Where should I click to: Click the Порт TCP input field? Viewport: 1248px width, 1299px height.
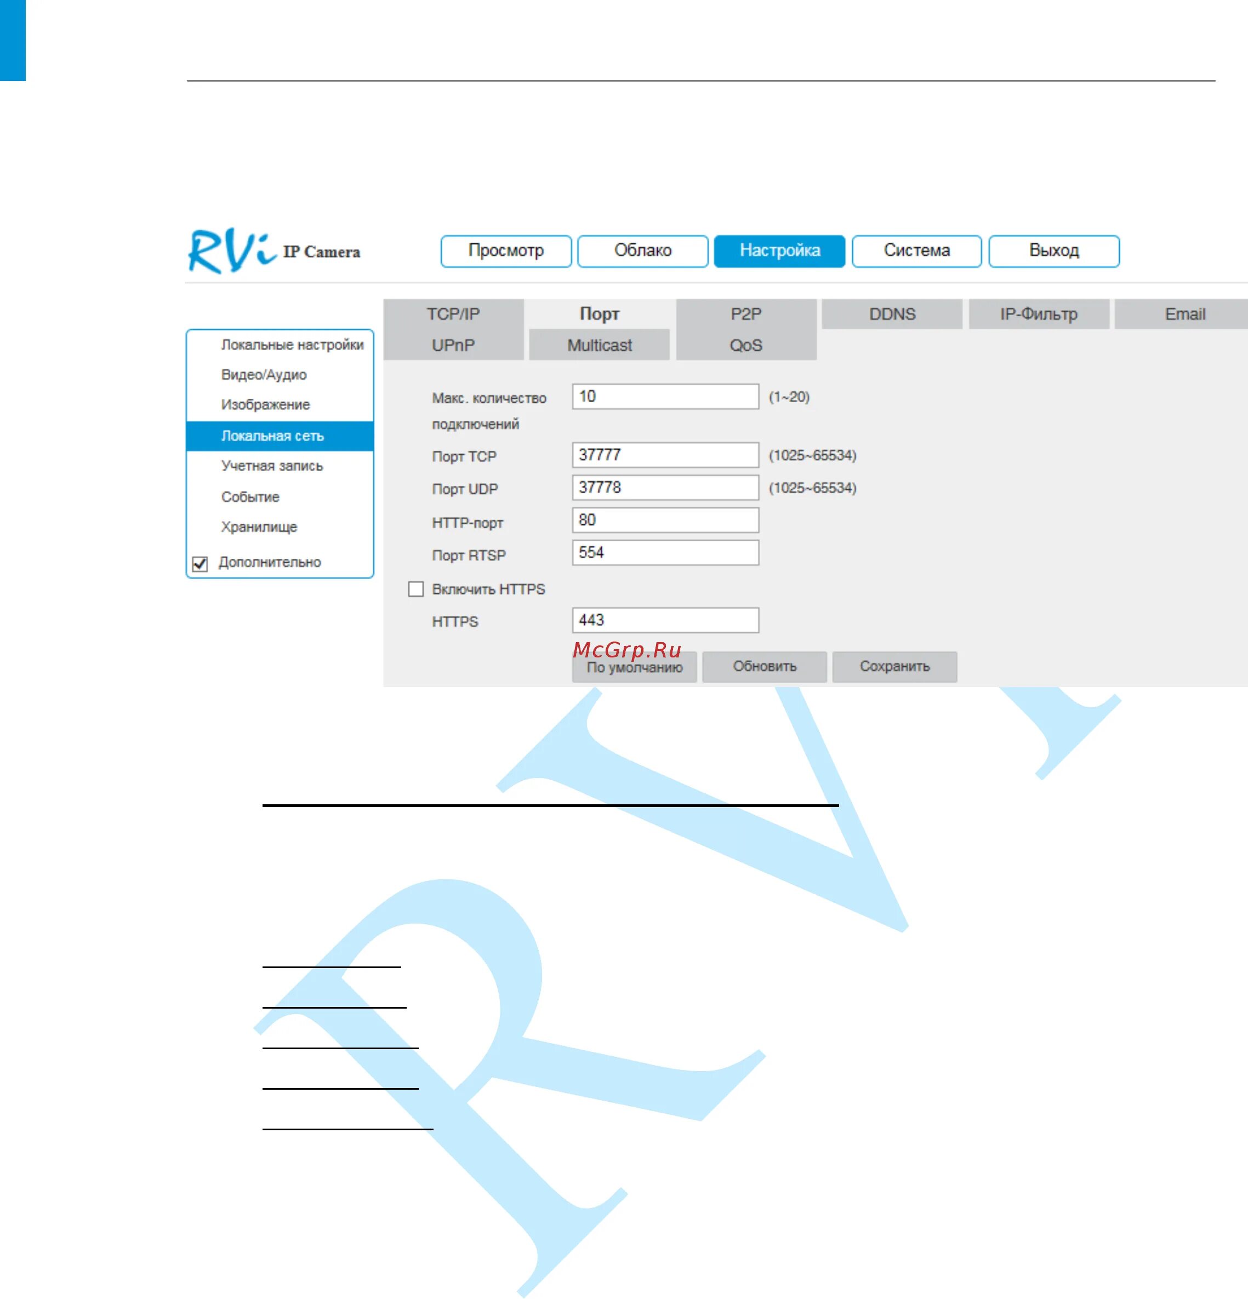pos(664,455)
